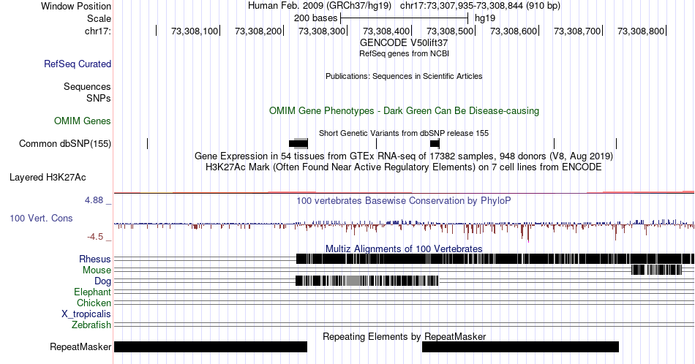This screenshot has width=695, height=364.
Task: Select the Common dbSNP(155) track label
Action: 64,143
